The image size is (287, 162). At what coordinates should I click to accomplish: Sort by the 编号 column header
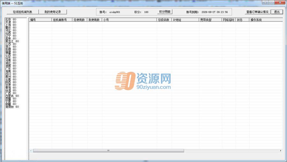(x=40, y=20)
